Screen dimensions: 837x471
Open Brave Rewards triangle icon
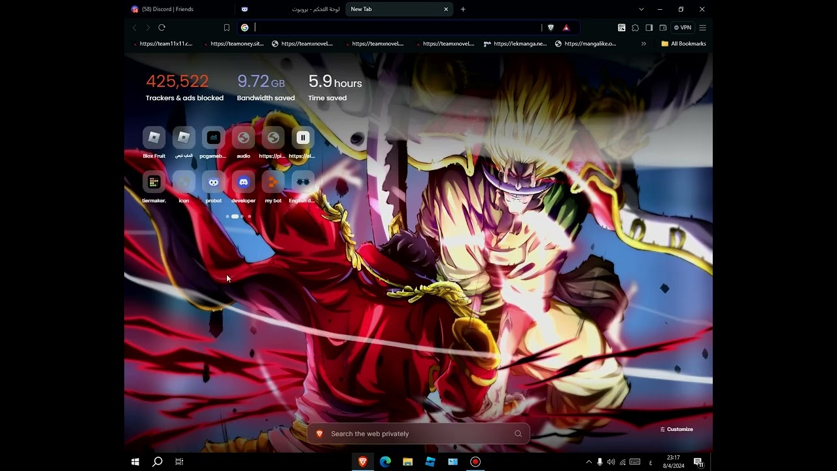tap(566, 27)
